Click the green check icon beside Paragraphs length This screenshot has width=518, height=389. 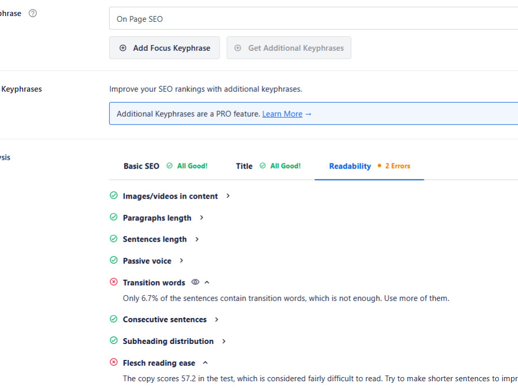(113, 217)
